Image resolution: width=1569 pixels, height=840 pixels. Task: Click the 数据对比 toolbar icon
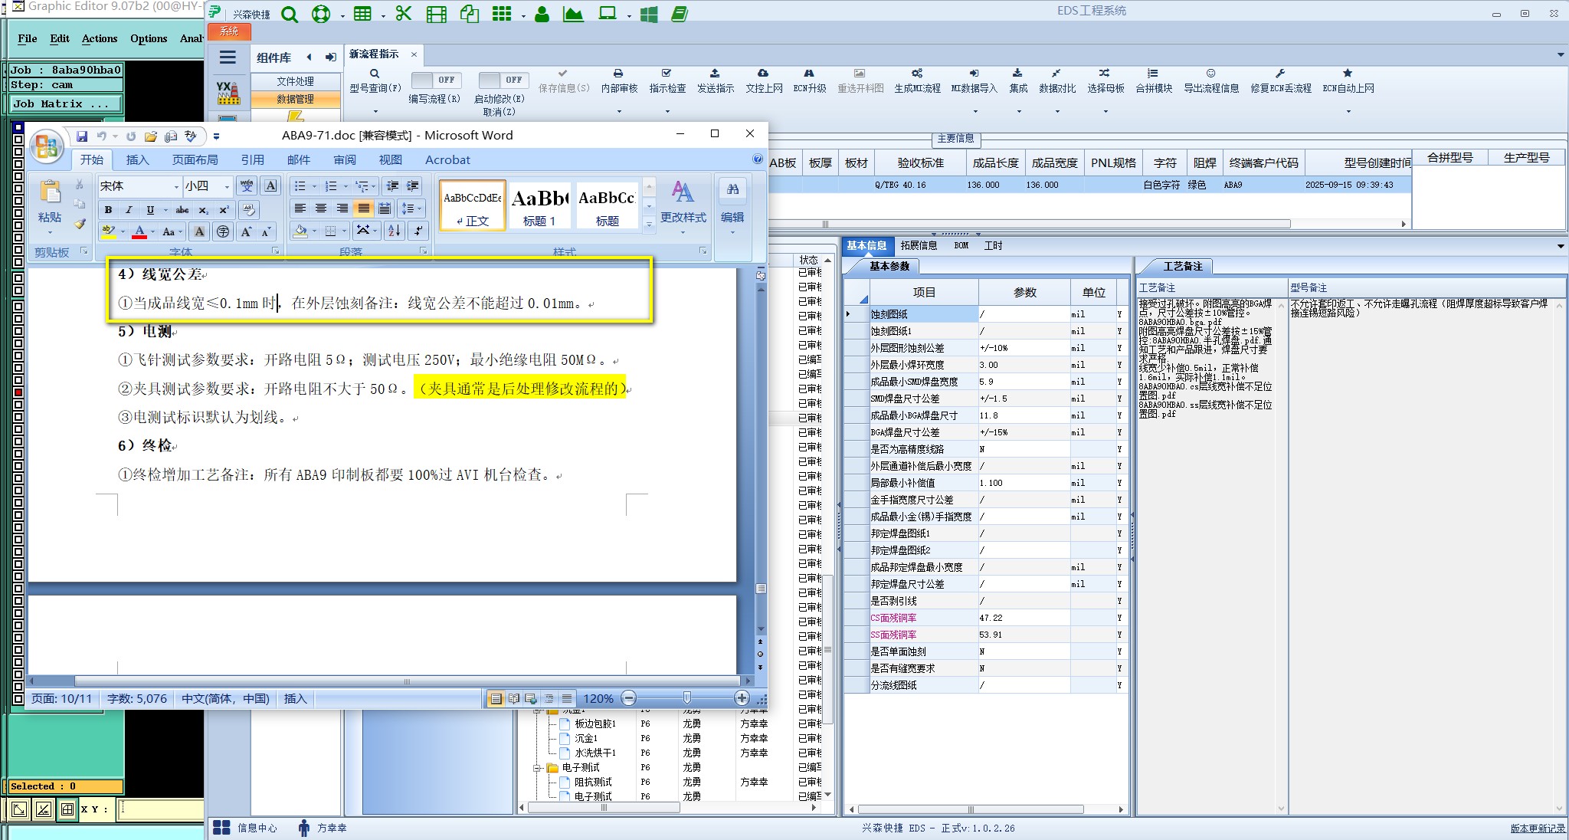click(x=1056, y=74)
